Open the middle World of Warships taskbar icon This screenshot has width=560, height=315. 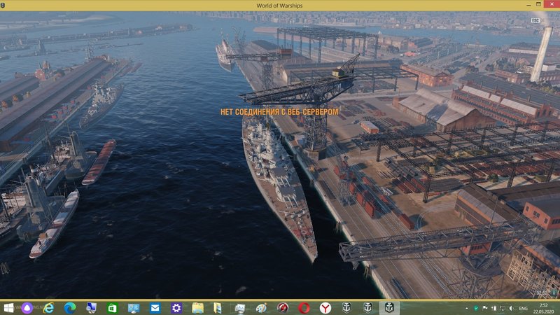coord(368,308)
